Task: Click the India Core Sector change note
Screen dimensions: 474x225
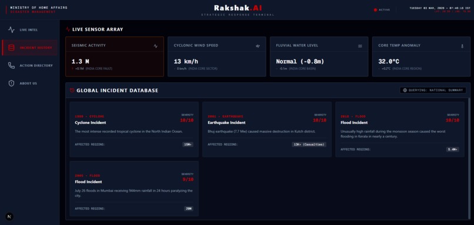Action: (x=196, y=69)
